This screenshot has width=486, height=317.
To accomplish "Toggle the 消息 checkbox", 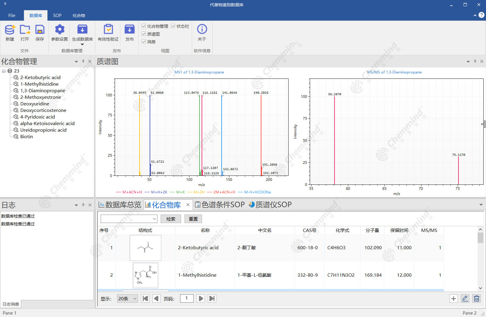I will point(144,42).
